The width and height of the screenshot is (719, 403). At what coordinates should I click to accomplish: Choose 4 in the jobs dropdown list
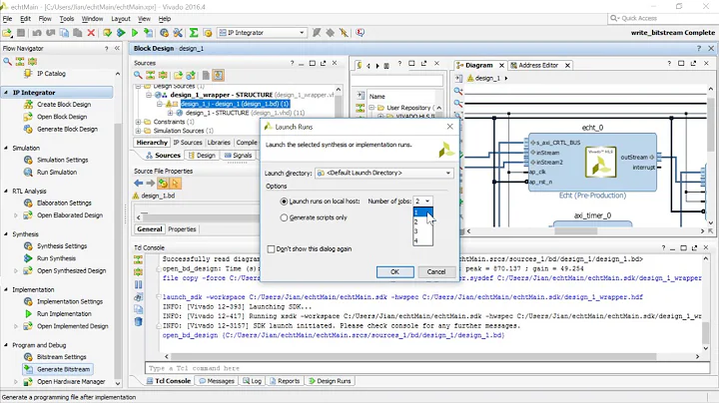[422, 240]
